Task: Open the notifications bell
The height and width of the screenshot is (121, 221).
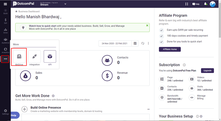Action: [x=205, y=4]
